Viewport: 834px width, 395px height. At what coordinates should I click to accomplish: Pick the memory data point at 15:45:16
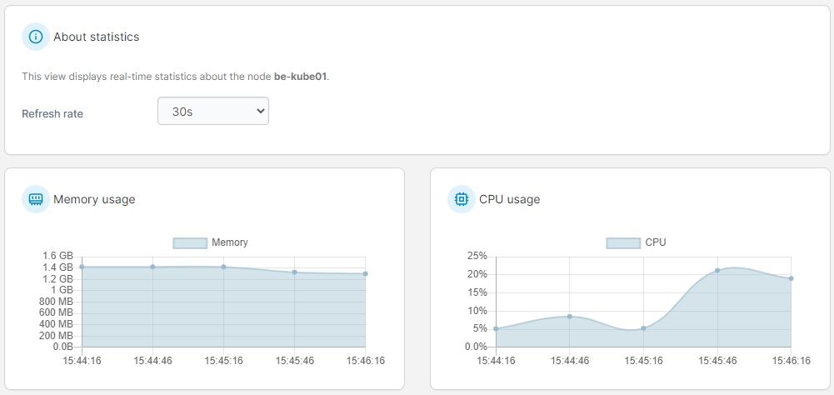click(x=223, y=267)
